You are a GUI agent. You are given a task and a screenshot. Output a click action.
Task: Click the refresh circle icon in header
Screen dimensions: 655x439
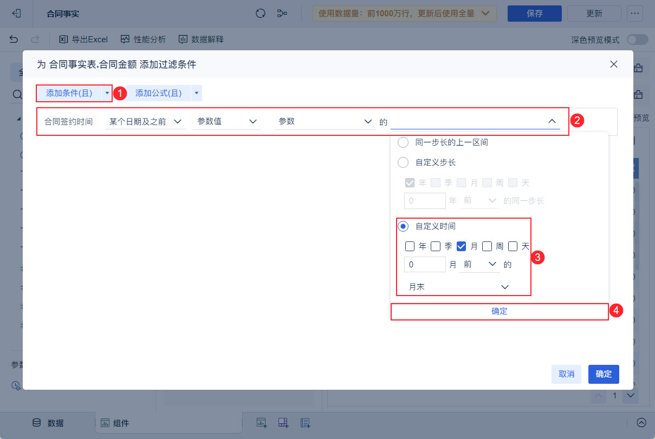[261, 14]
